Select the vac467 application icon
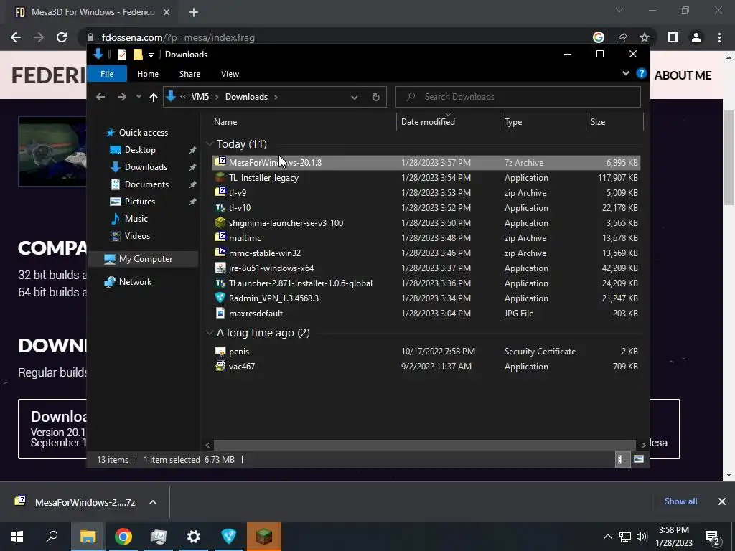 [220, 366]
